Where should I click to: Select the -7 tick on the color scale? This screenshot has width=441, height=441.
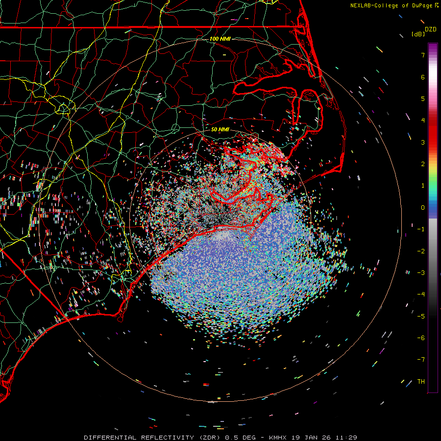[x=421, y=360]
